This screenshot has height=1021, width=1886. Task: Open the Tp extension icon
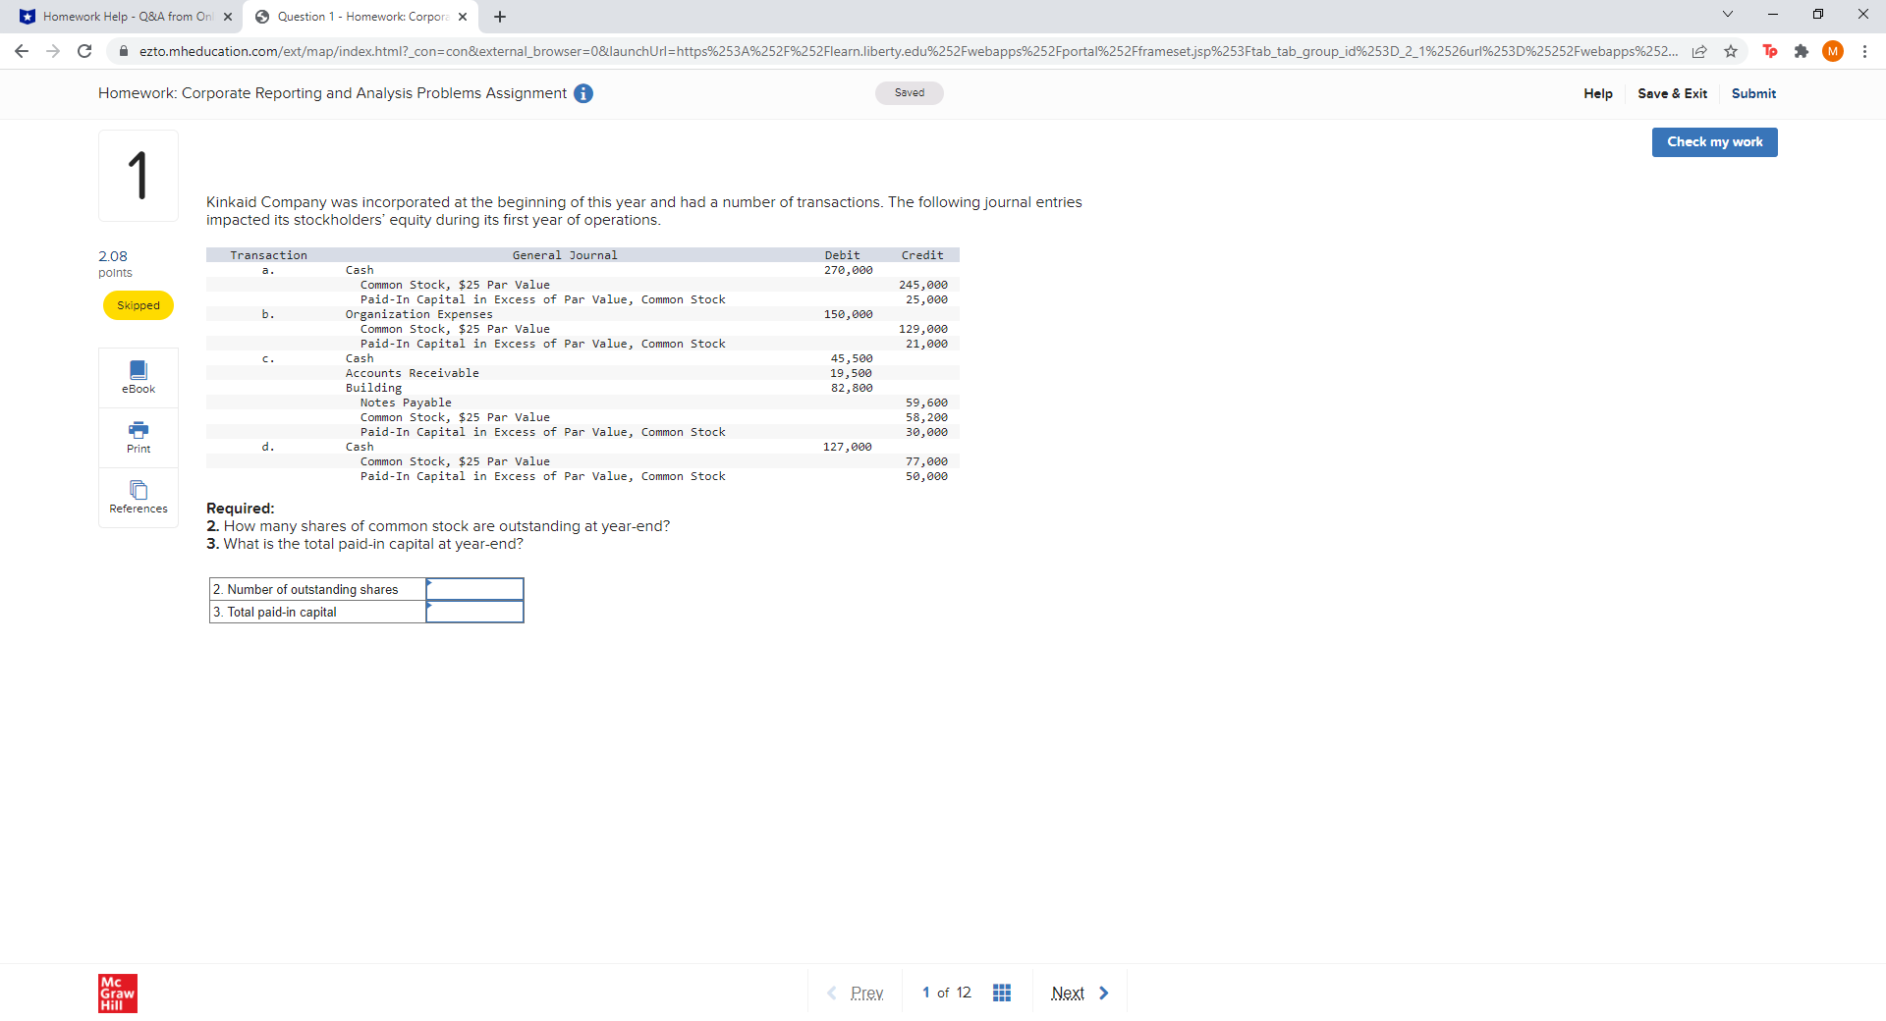[1770, 51]
